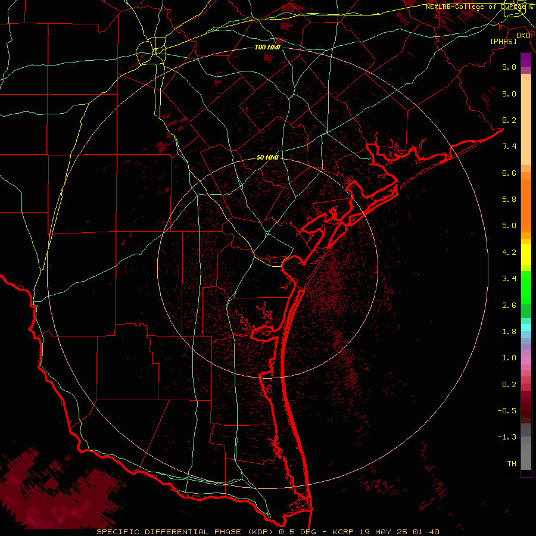536x536 pixels.
Task: Click the -1.3 scale value
Action: 507,437
